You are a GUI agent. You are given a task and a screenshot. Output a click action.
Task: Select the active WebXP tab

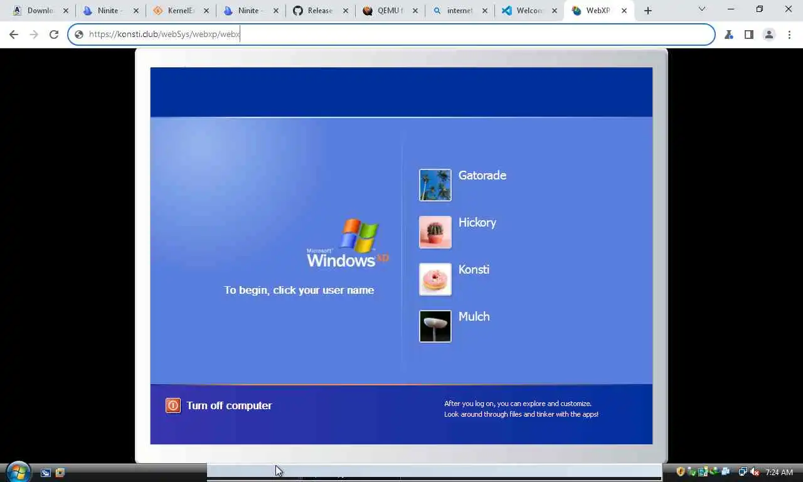599,11
